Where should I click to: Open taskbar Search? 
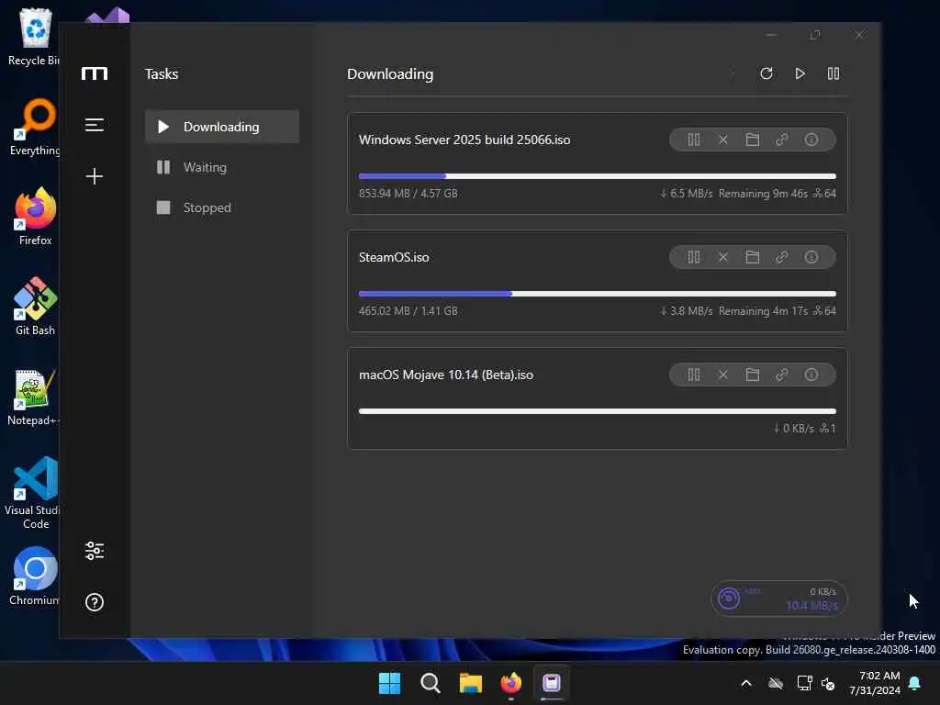pyautogui.click(x=431, y=683)
